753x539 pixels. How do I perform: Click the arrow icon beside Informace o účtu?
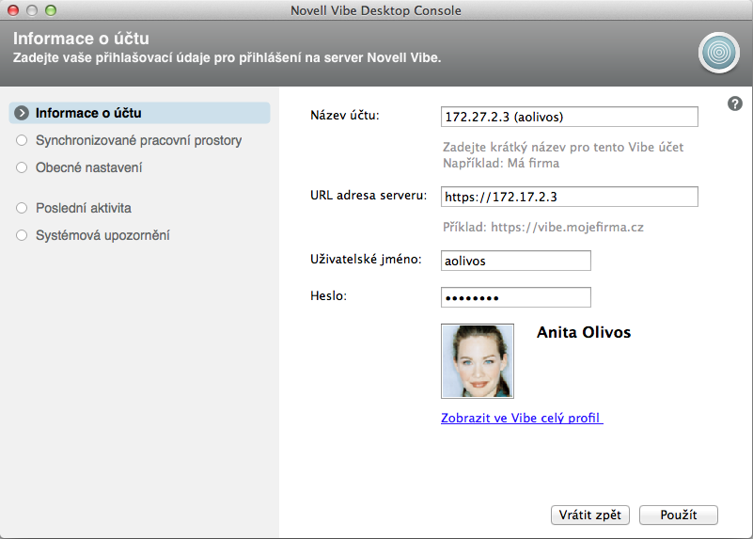22,113
